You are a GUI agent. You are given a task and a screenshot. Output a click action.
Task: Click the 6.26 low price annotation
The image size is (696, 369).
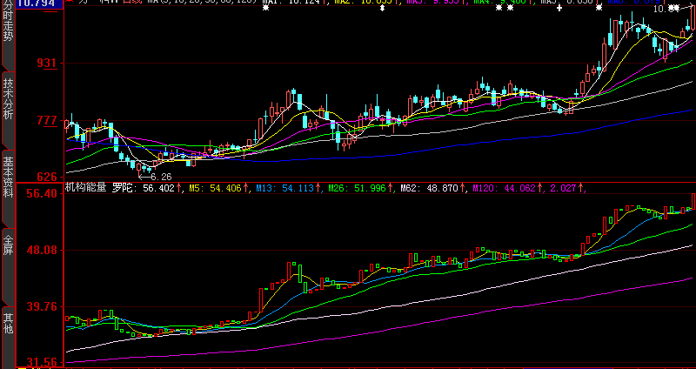161,177
